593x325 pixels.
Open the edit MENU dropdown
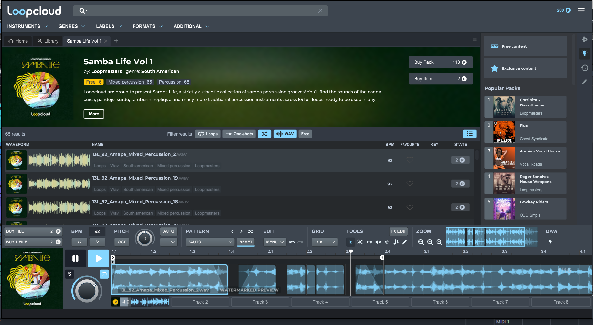tap(275, 242)
